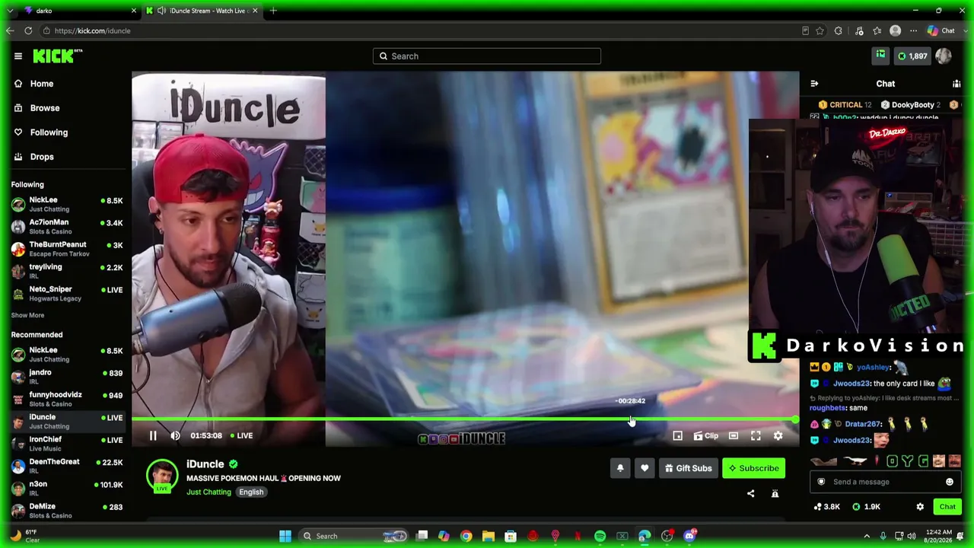The image size is (974, 548).
Task: Collapse the chat panel
Action: click(814, 84)
